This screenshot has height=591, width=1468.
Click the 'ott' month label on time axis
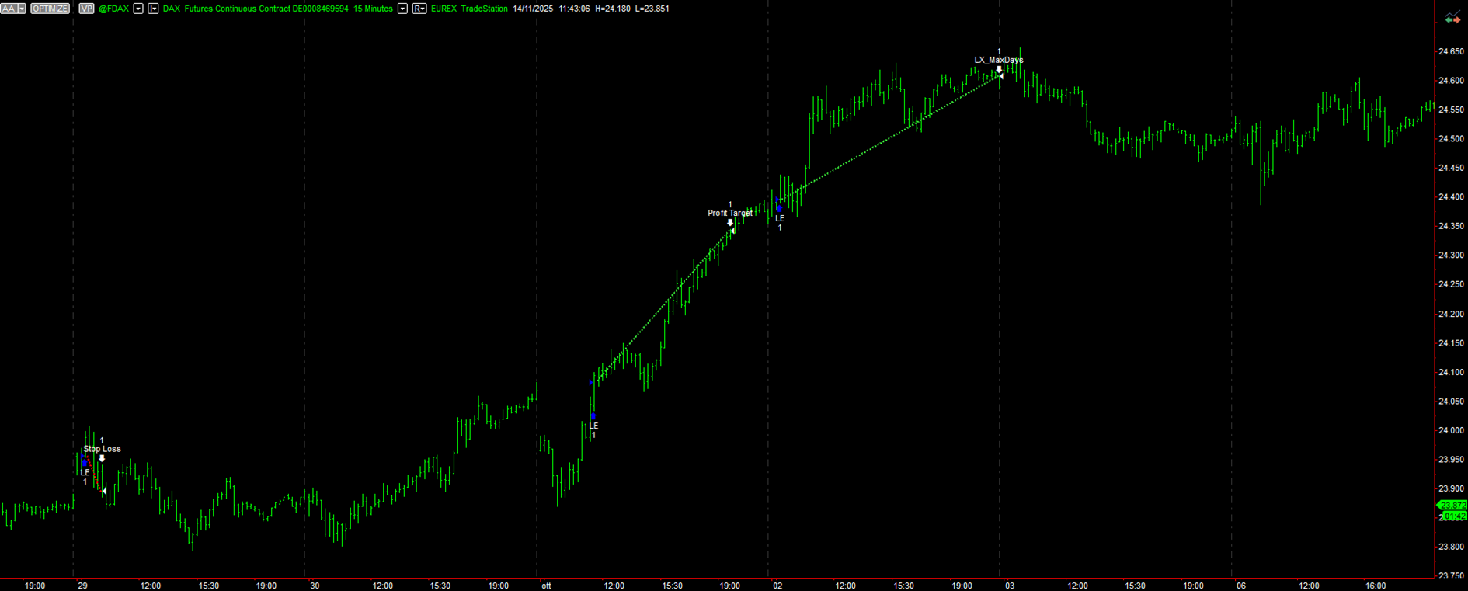tap(546, 586)
